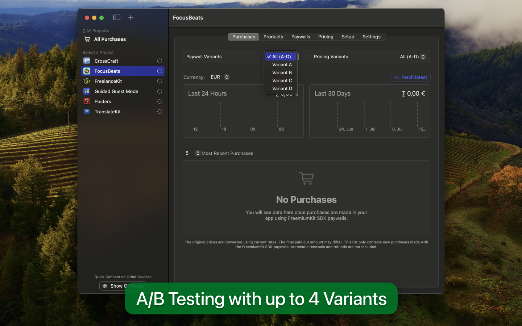Click the Fetch latest button
The height and width of the screenshot is (326, 522).
click(x=410, y=77)
